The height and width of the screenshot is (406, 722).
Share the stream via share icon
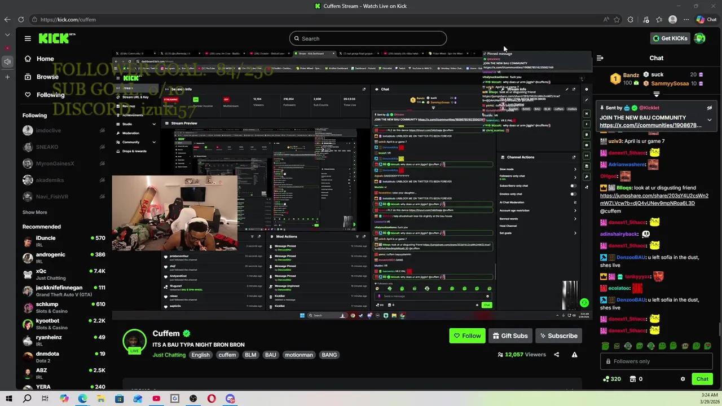pos(557,355)
